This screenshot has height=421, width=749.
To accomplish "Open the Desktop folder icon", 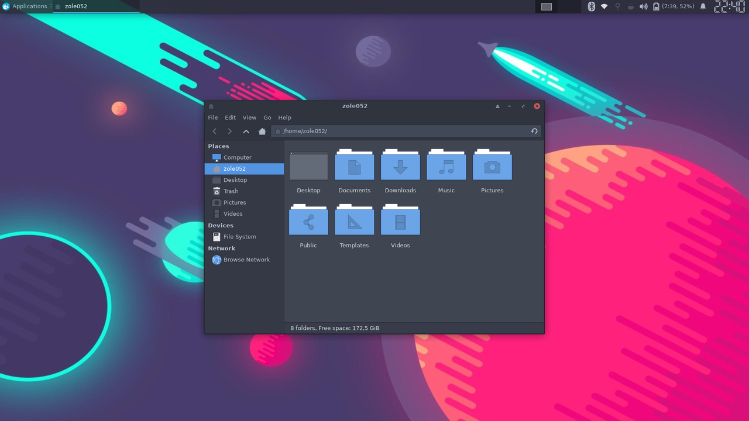I will point(308,165).
